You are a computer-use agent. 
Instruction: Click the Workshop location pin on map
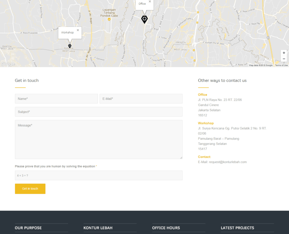70,46
